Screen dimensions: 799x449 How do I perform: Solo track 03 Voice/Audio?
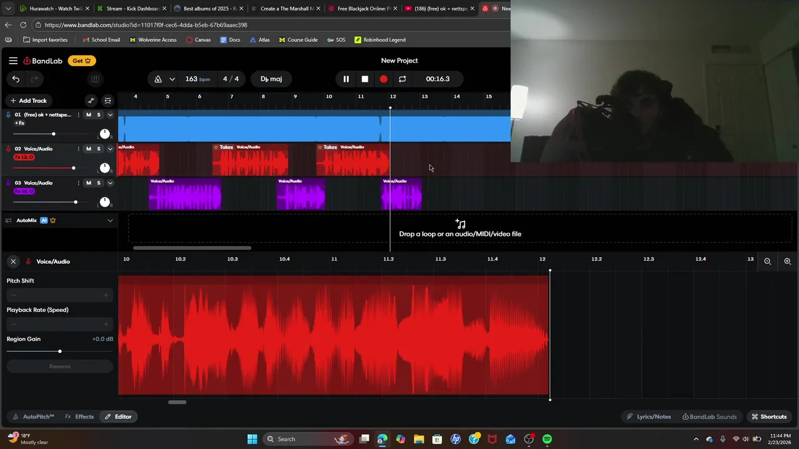coord(99,183)
